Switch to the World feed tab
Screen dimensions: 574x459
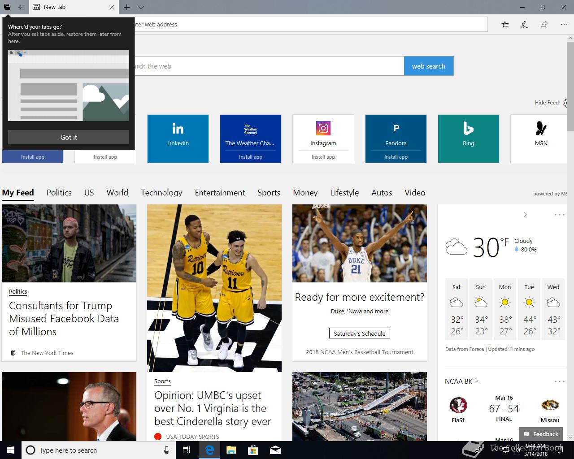click(x=117, y=193)
